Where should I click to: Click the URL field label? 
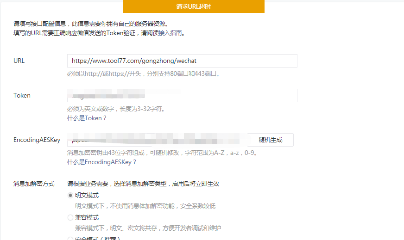[x=19, y=61]
